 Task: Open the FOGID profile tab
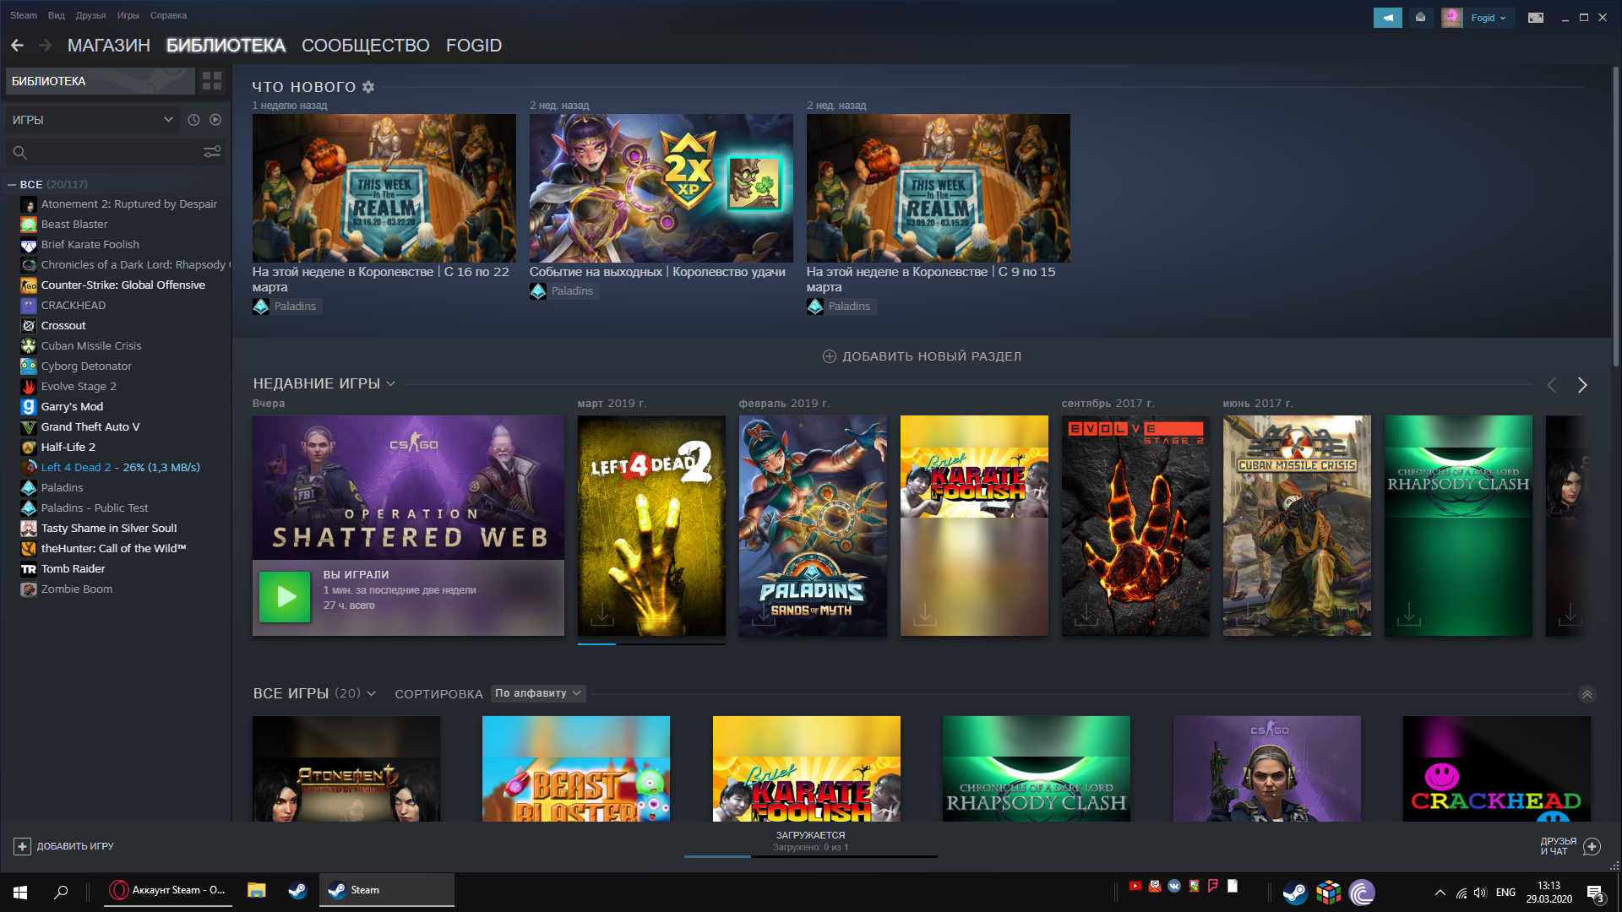474,46
